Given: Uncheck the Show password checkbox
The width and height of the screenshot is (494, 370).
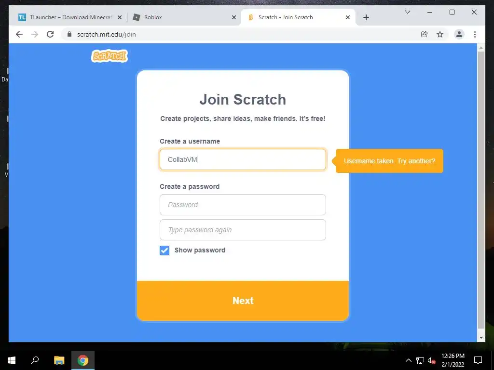Looking at the screenshot, I should pyautogui.click(x=165, y=251).
